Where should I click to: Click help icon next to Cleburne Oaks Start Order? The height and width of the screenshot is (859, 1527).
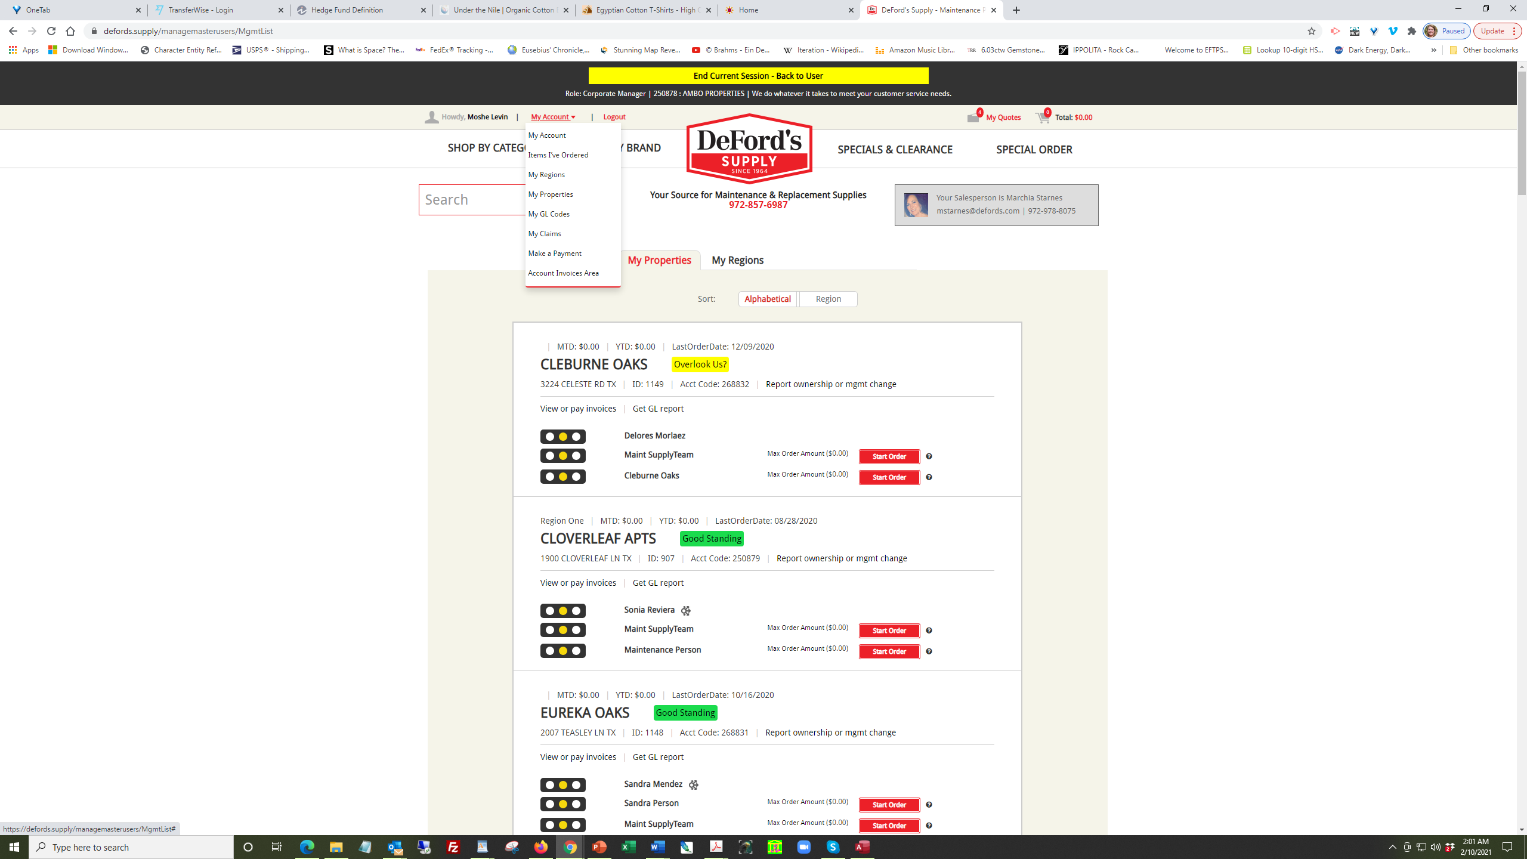(x=929, y=477)
